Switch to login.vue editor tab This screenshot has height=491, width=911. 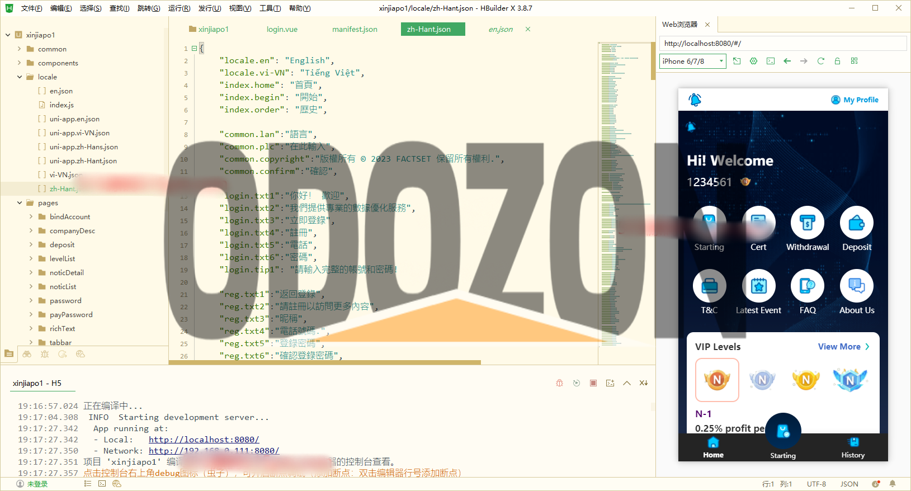pyautogui.click(x=282, y=29)
